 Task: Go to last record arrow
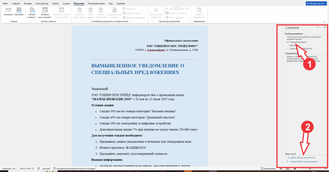[x=188, y=9]
